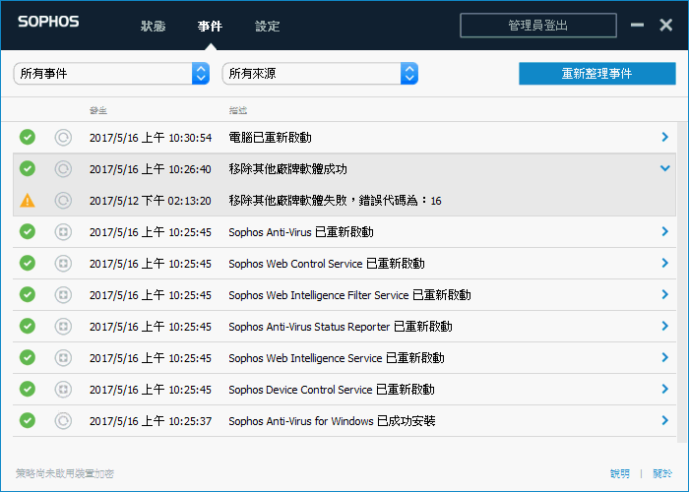Click the event list vertical scrollbar
Viewport: 689px width, 492px height.
pos(682,276)
